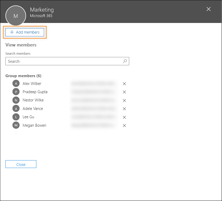
Task: Click the search magnifier icon
Action: click(125, 61)
